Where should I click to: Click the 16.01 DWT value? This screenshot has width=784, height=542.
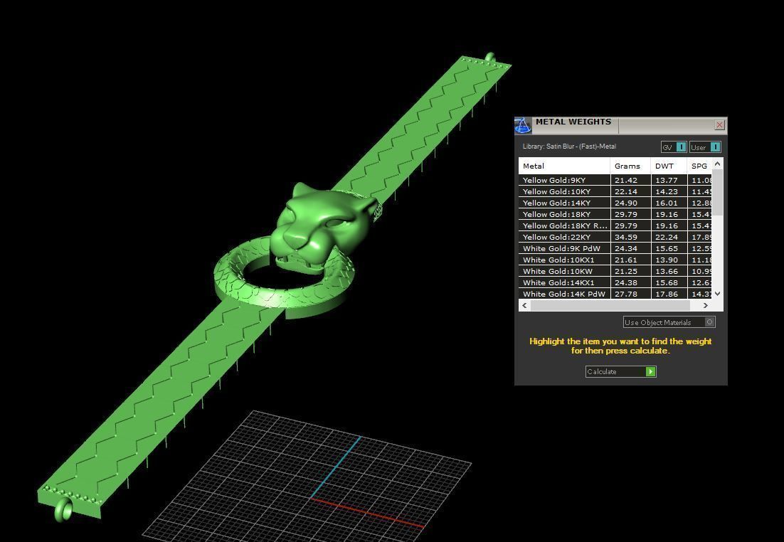pos(667,203)
